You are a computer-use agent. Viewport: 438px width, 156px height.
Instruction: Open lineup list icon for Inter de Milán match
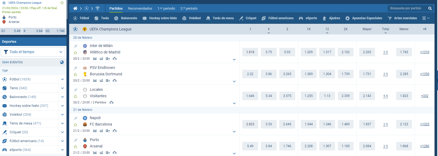point(108,58)
